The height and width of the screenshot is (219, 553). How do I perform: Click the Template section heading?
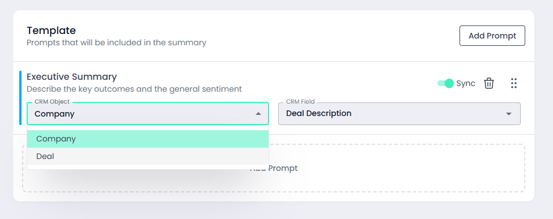pyautogui.click(x=51, y=31)
